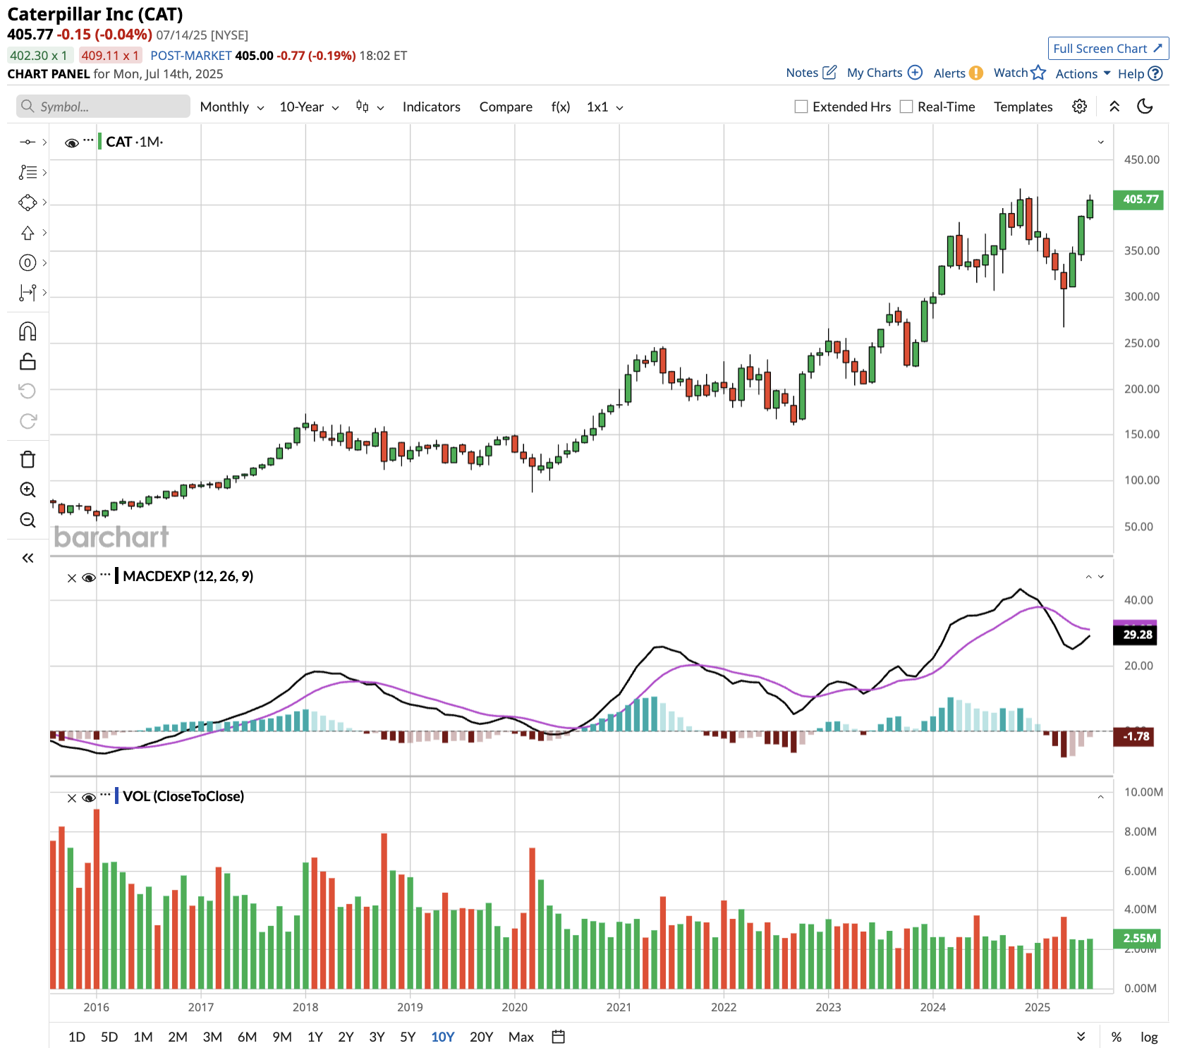Expand line tool options arrow
Screen dimensions: 1192x1048
44,142
